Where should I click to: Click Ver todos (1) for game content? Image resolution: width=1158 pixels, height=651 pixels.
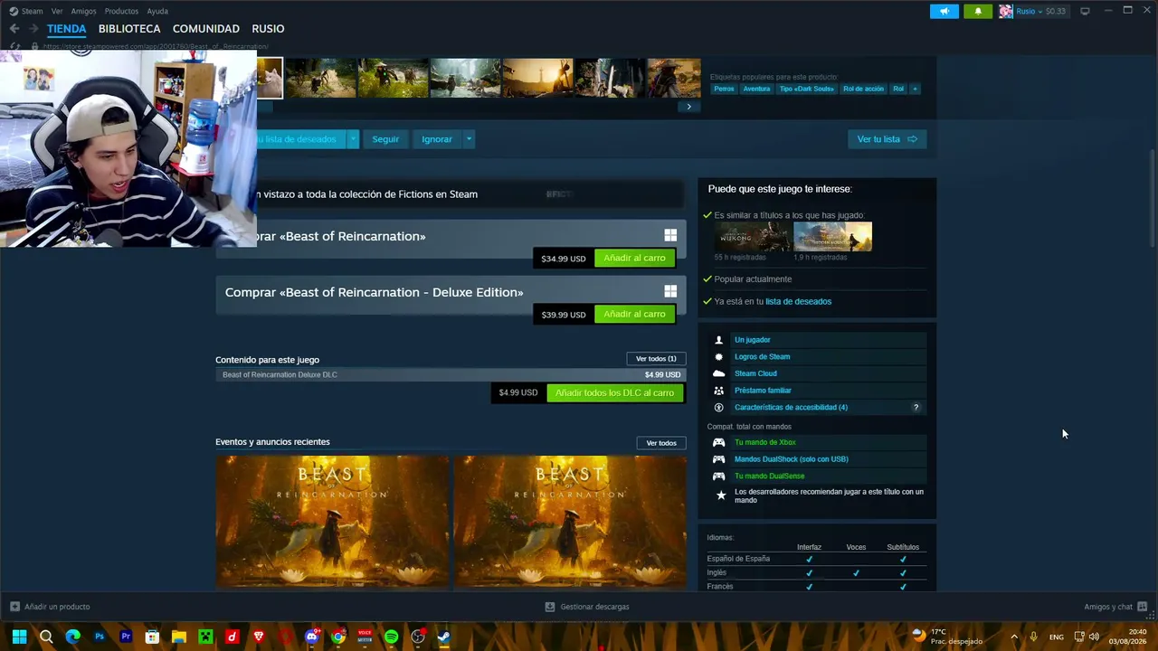coord(656,359)
